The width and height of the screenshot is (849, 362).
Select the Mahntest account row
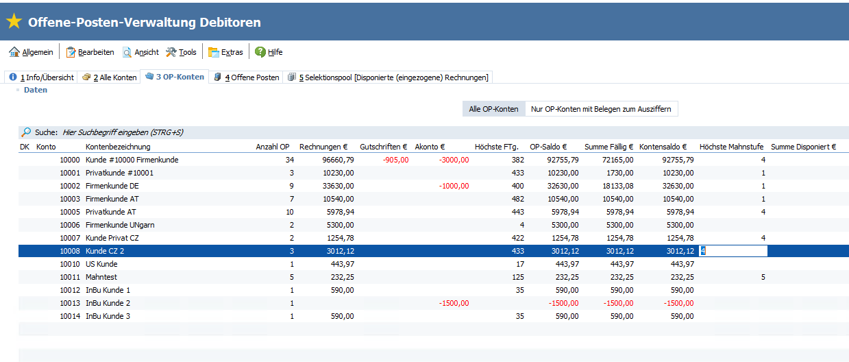click(101, 277)
